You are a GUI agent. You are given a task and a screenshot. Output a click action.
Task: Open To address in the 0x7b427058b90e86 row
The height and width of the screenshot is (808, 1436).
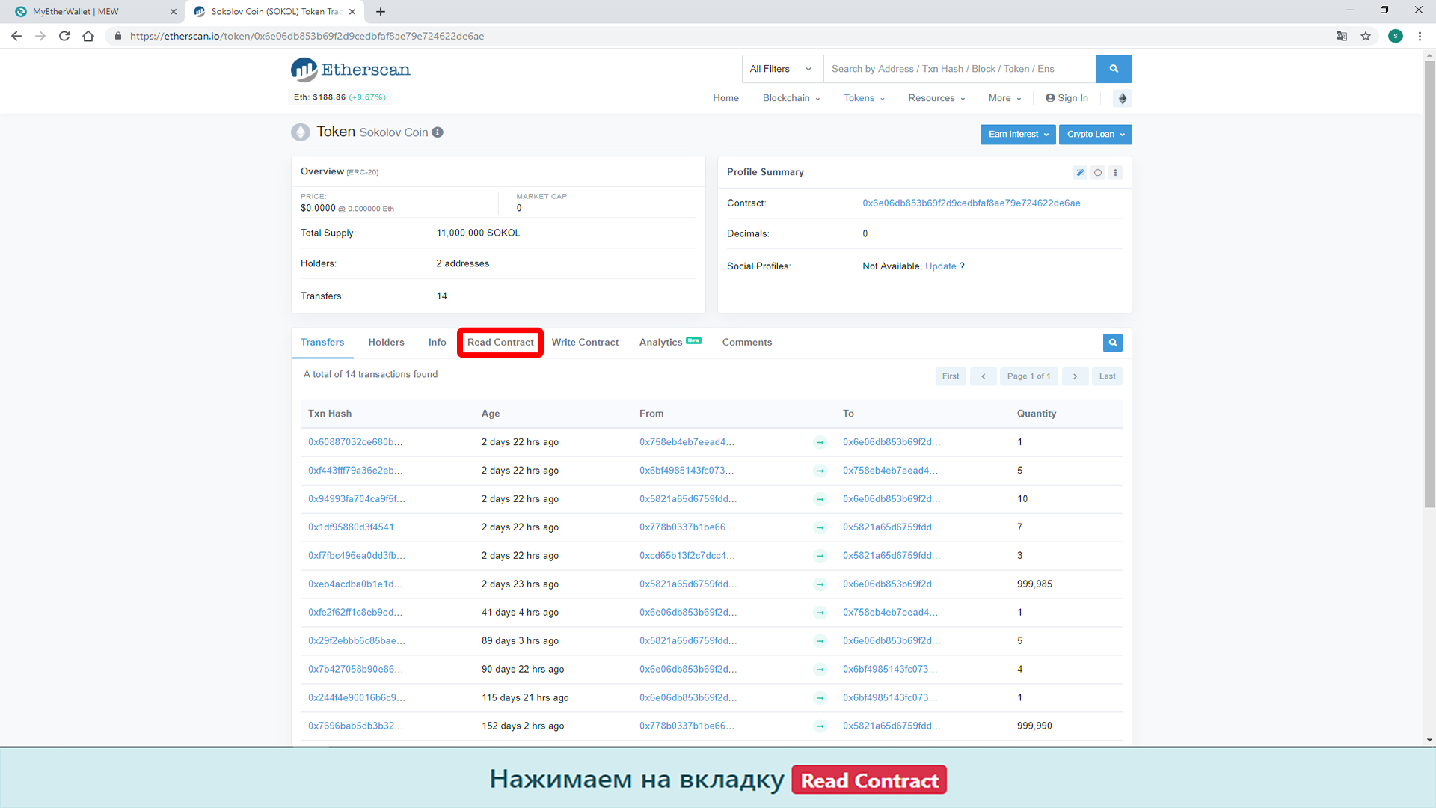[889, 670]
